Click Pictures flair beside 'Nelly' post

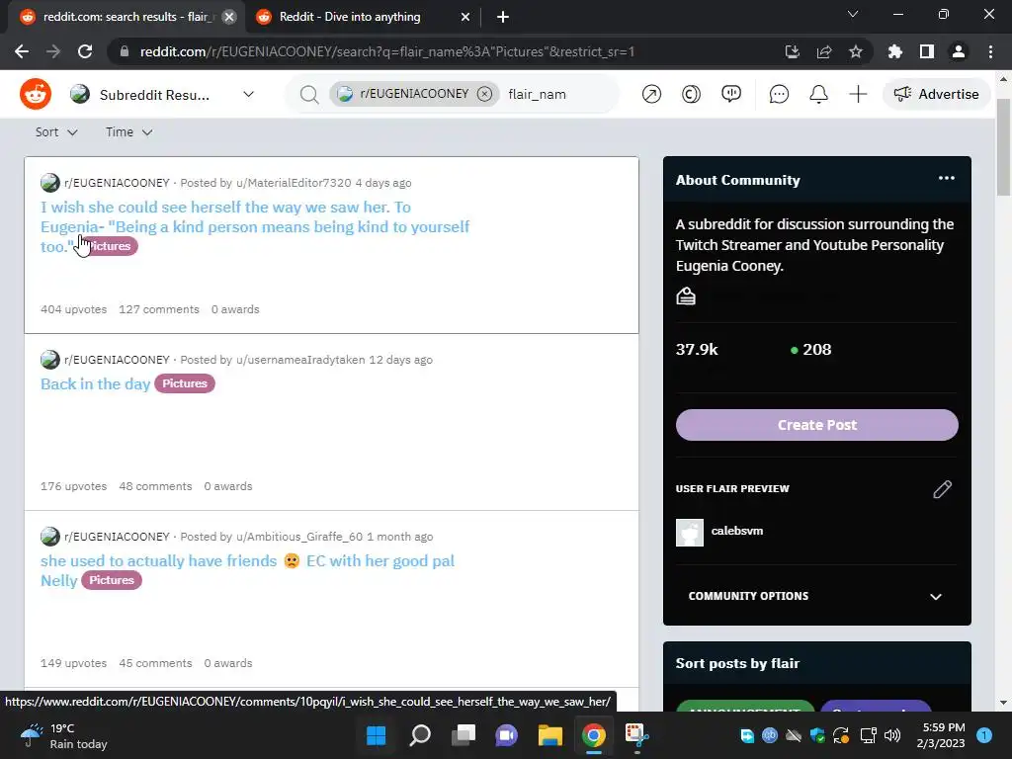tap(112, 580)
